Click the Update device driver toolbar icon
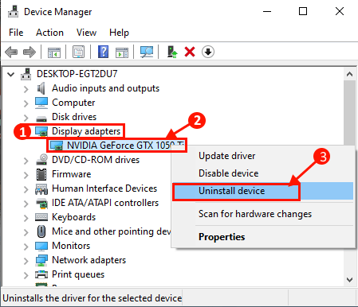Screen dimensions: 358x307 coord(172,52)
